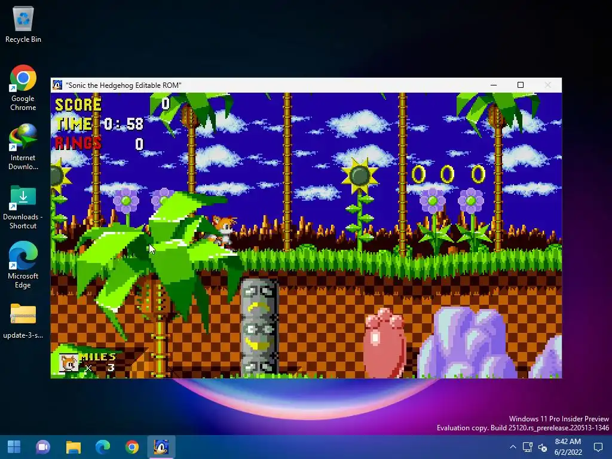Minimize the Sonic the Hedgehog window
The image size is (612, 459).
click(494, 85)
